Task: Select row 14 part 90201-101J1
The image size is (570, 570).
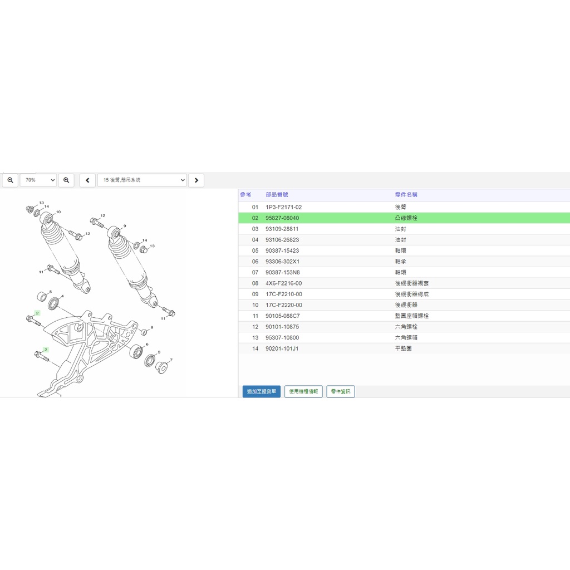Action: [x=404, y=349]
